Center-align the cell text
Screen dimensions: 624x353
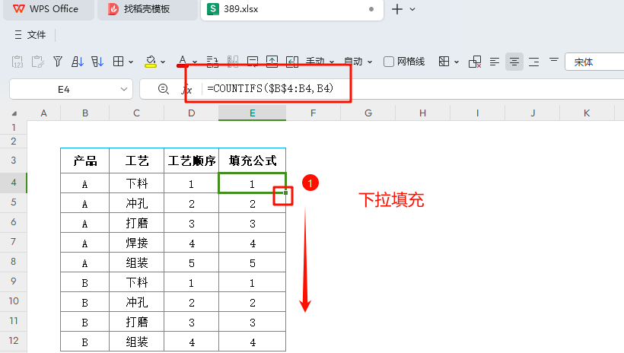(514, 62)
